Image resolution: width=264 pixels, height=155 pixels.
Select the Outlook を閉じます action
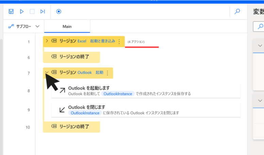146,110
